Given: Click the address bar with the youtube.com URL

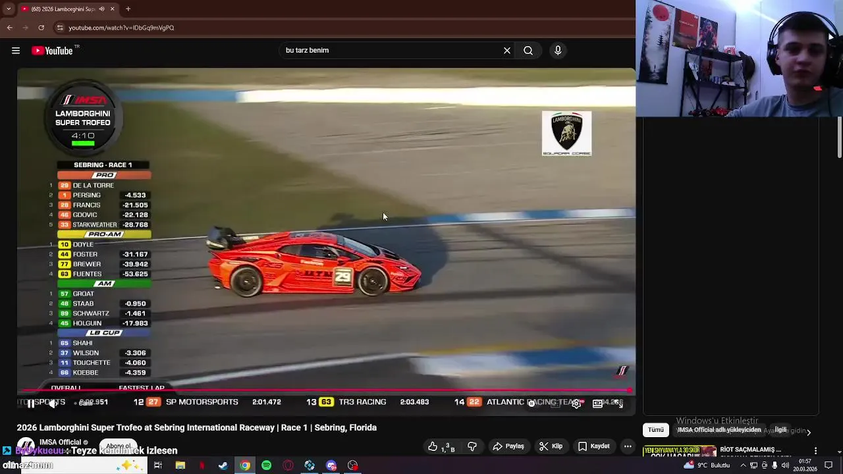Looking at the screenshot, I should click(x=342, y=28).
